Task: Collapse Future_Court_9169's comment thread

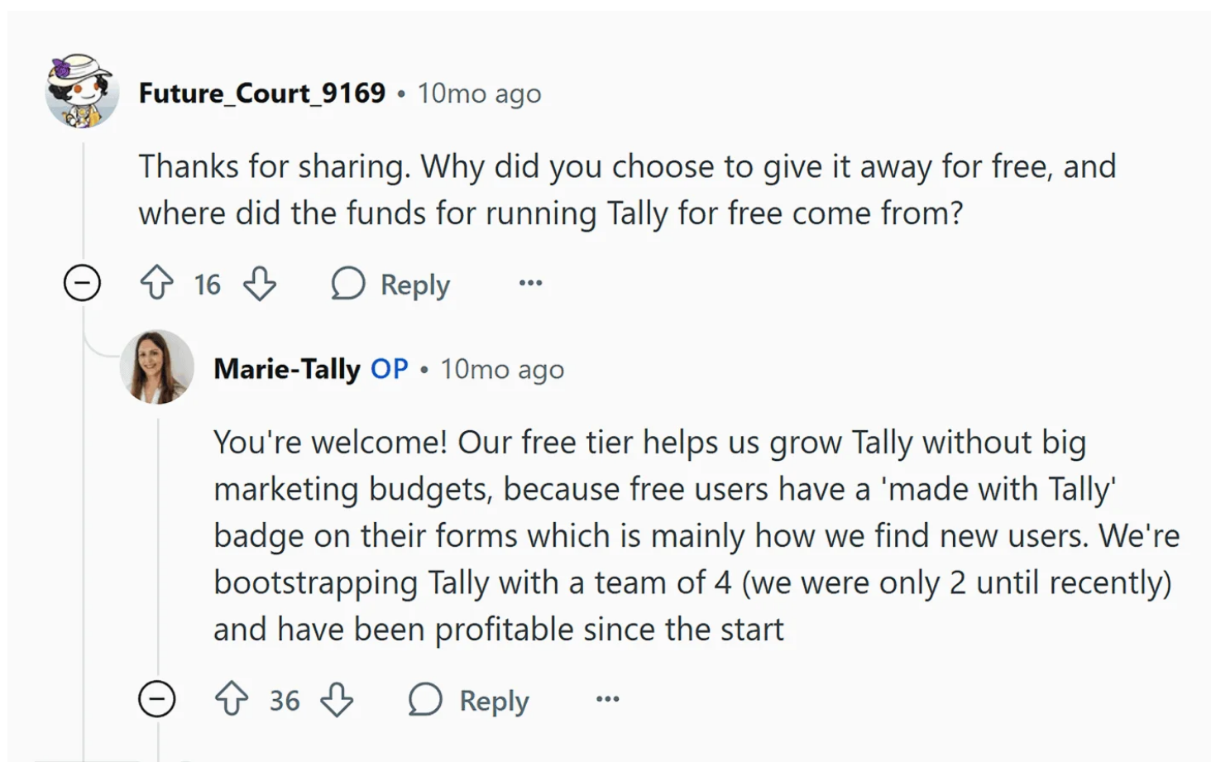Action: (x=82, y=284)
